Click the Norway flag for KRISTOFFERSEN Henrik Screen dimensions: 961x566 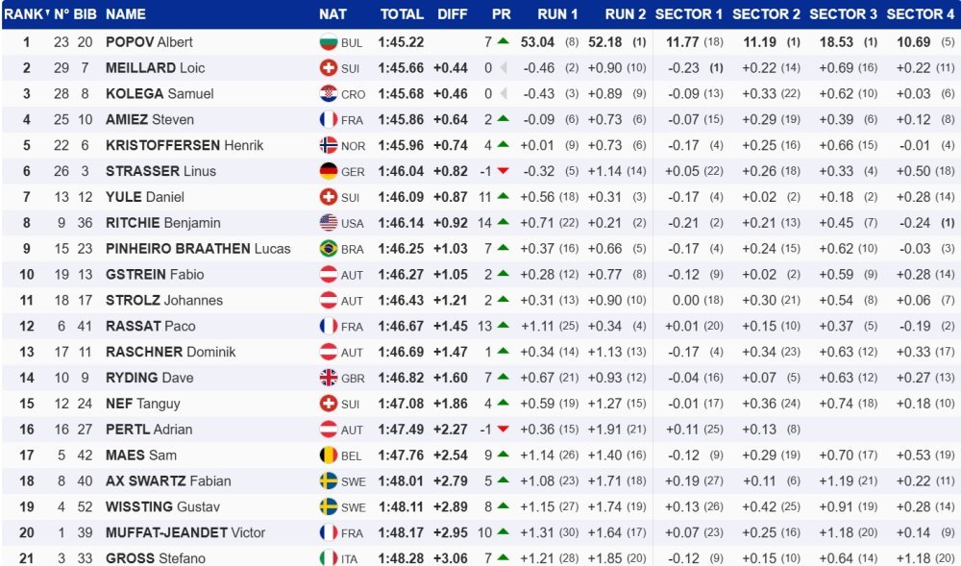[x=329, y=145]
